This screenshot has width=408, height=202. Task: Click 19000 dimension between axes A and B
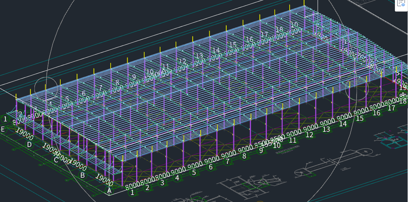pyautogui.click(x=104, y=180)
